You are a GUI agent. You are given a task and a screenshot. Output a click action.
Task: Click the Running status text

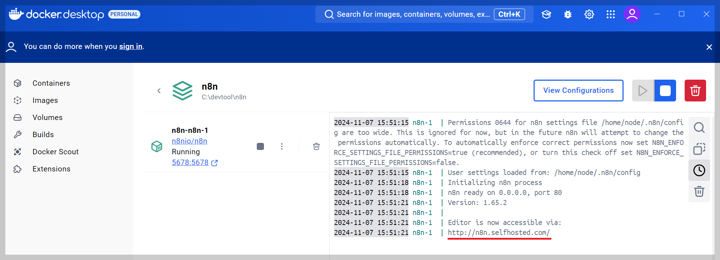(186, 152)
